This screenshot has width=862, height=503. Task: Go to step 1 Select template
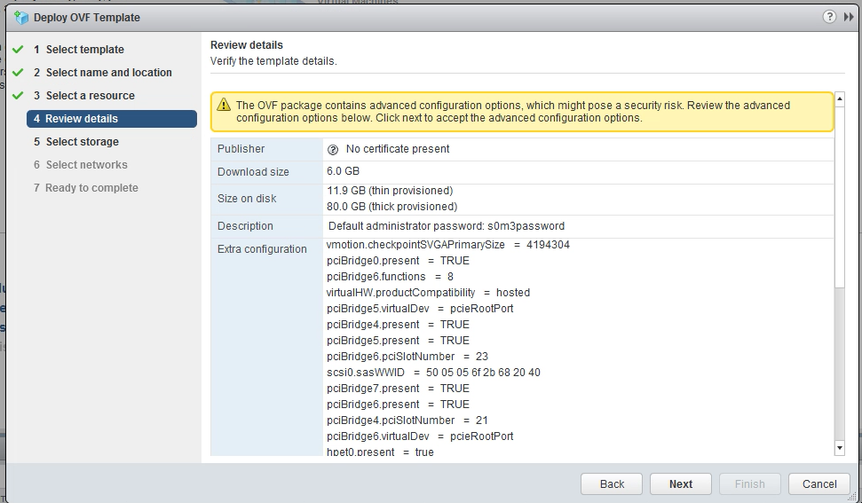pos(84,50)
